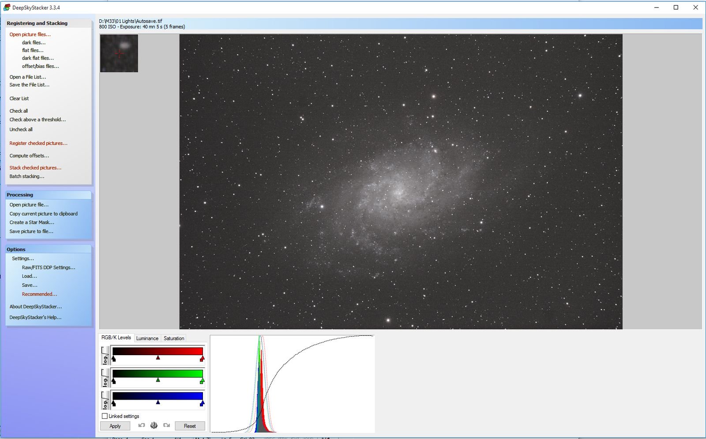Open Raw/FITS DDP Settings...
Screen dimensions: 706x439
[x=49, y=267]
